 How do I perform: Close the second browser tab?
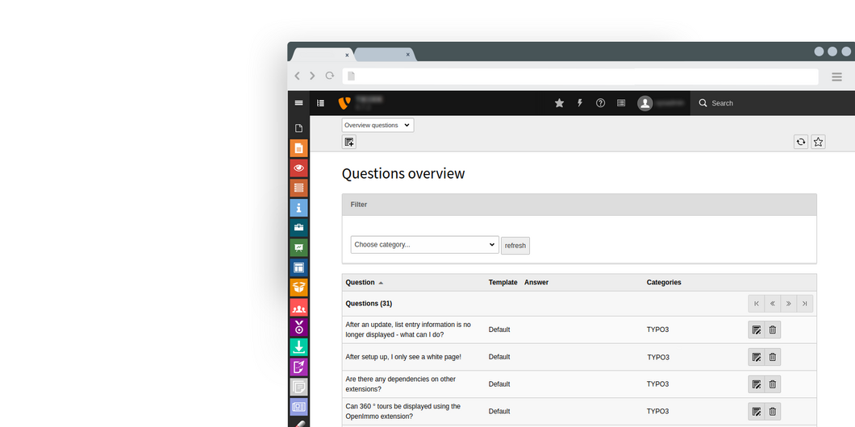pos(407,55)
